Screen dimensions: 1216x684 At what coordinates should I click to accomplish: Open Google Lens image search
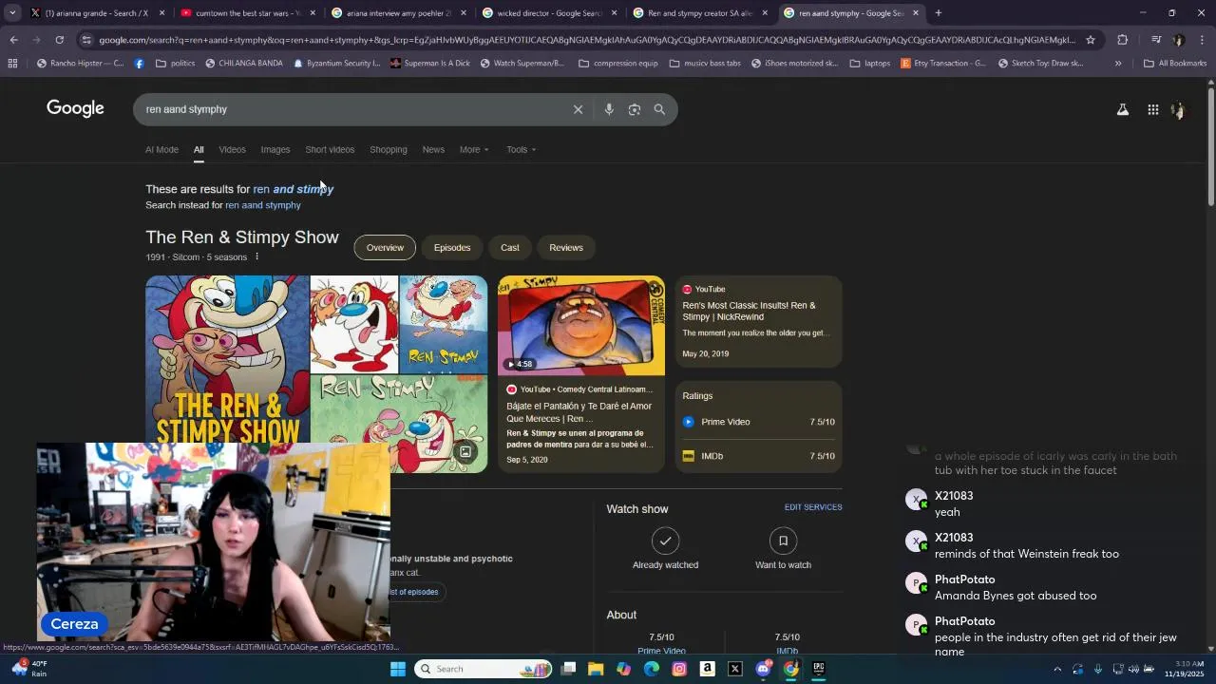tap(635, 109)
